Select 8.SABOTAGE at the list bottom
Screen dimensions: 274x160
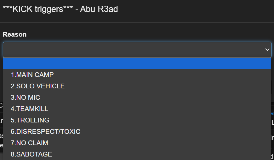[137, 154]
